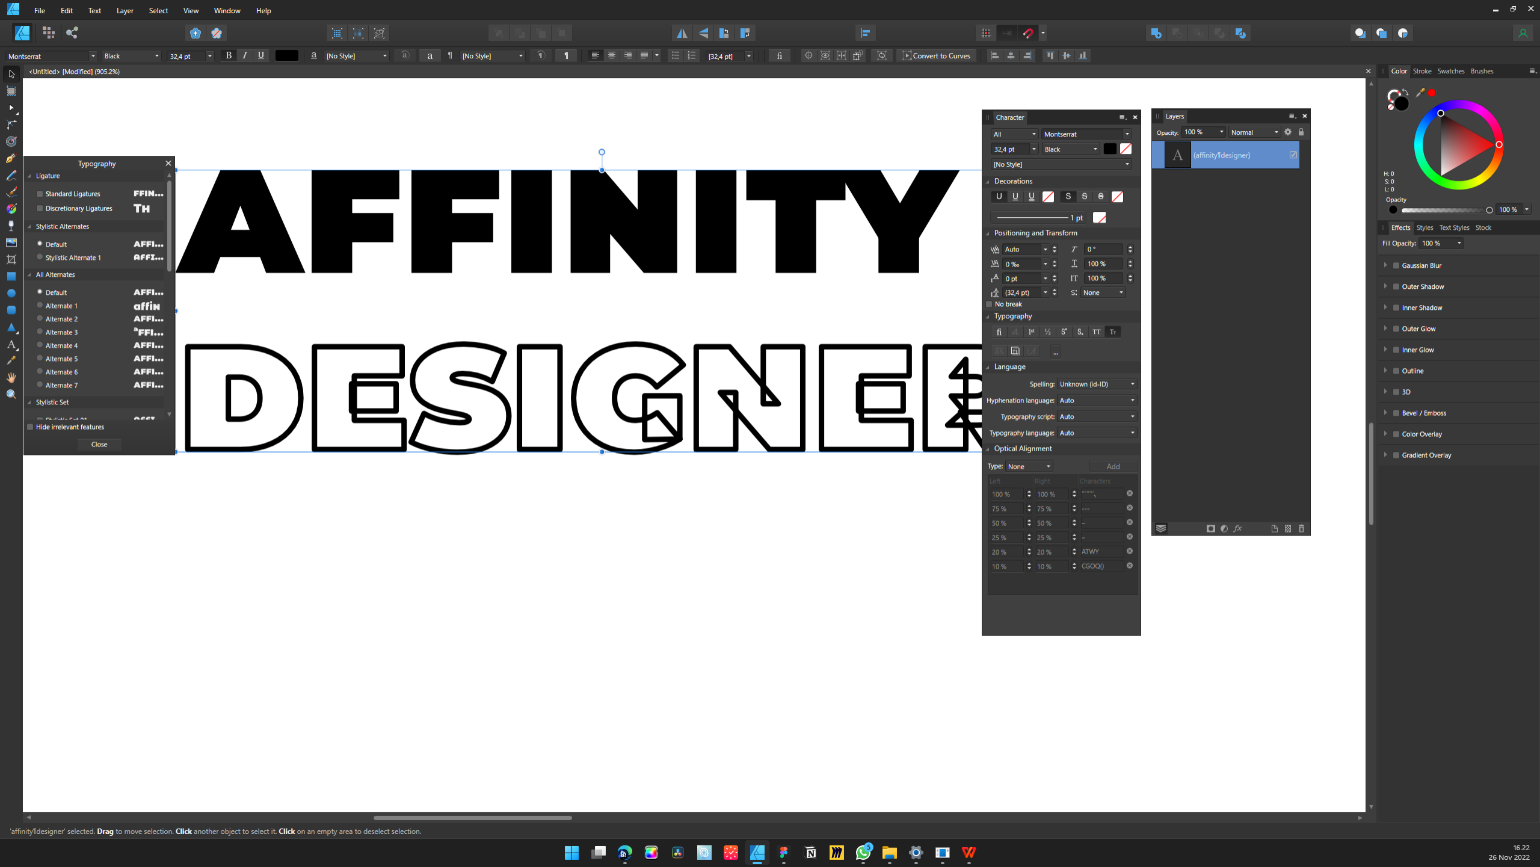Viewport: 1540px width, 867px height.
Task: Enable the Outer Shadow effect checkbox
Action: (x=1396, y=286)
